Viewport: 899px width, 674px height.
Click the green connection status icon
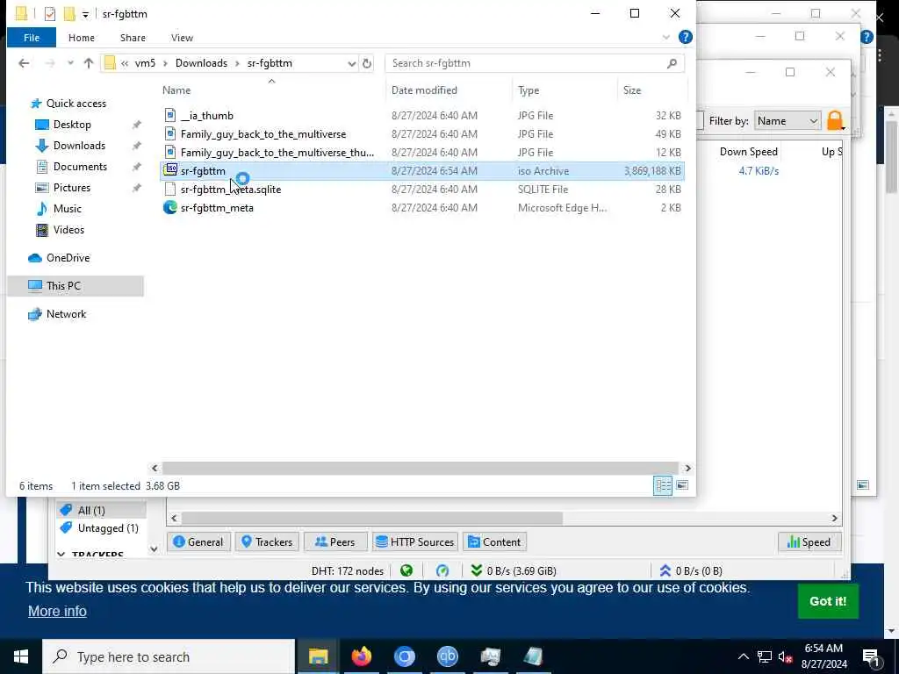(406, 570)
